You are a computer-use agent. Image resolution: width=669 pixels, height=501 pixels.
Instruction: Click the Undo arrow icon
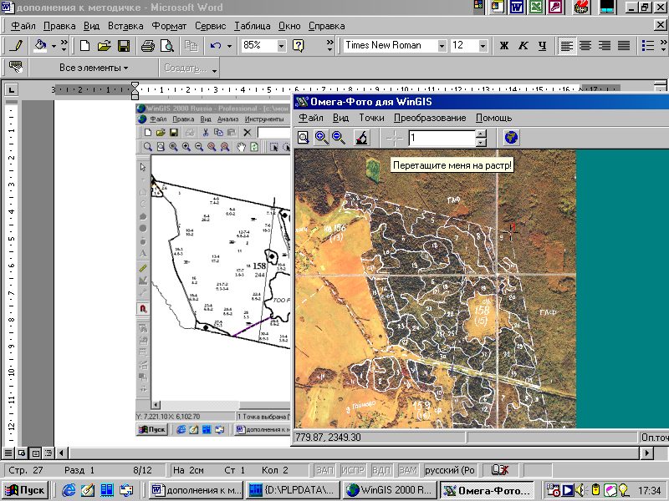tap(216, 46)
